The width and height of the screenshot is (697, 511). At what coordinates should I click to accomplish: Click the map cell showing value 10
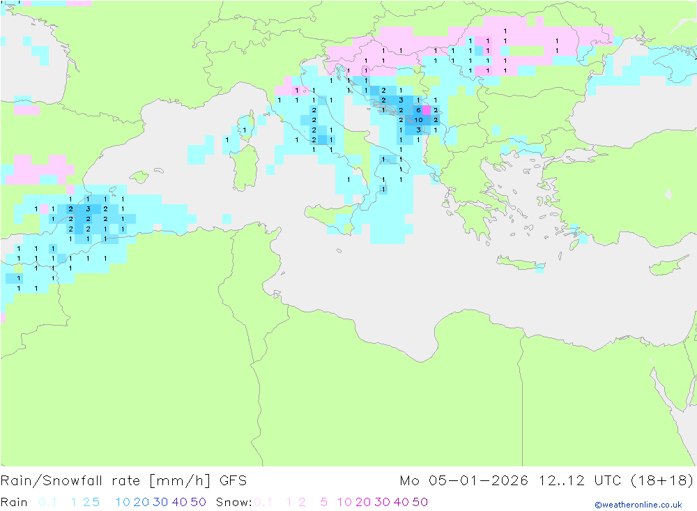[x=418, y=120]
